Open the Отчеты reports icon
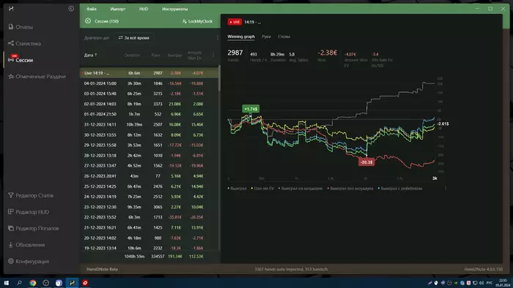513x288 pixels. pos(11,27)
